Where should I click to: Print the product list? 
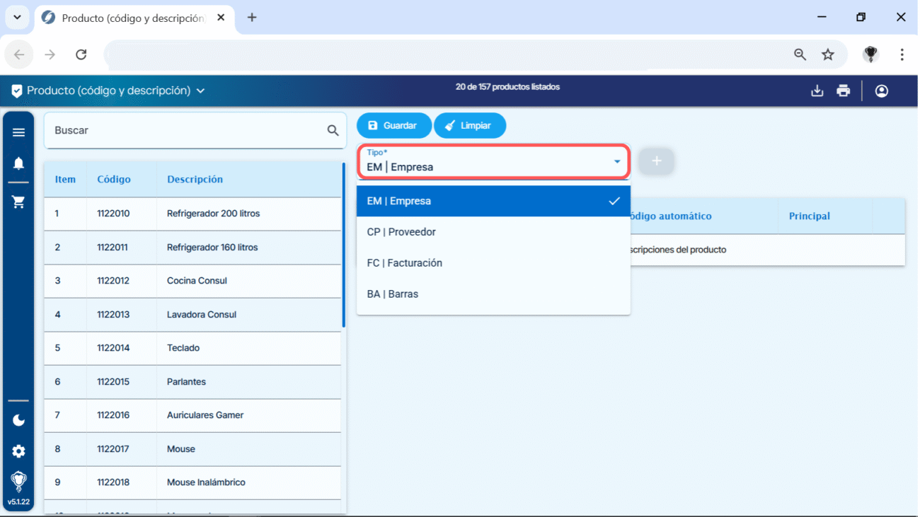coord(843,91)
